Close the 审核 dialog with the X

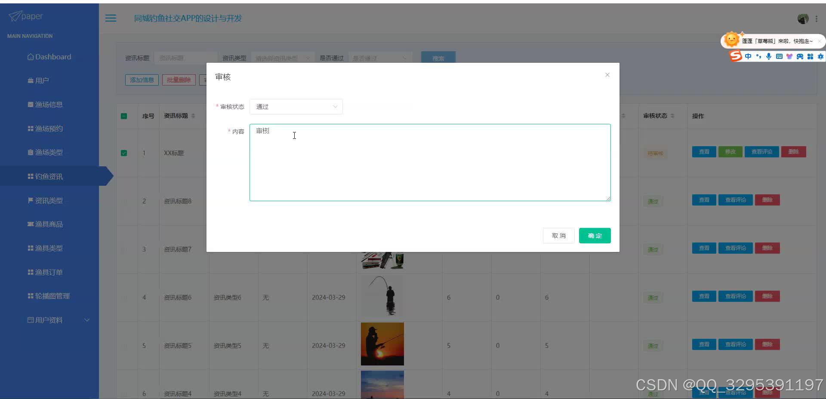[607, 75]
